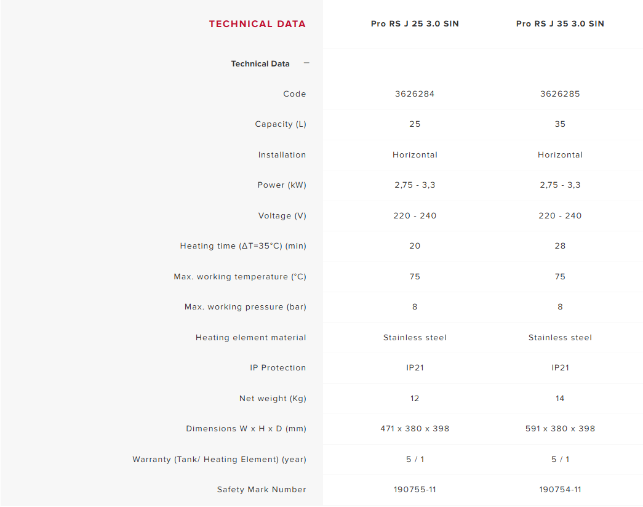
Task: Click the Max. working pressure label
Action: (246, 307)
